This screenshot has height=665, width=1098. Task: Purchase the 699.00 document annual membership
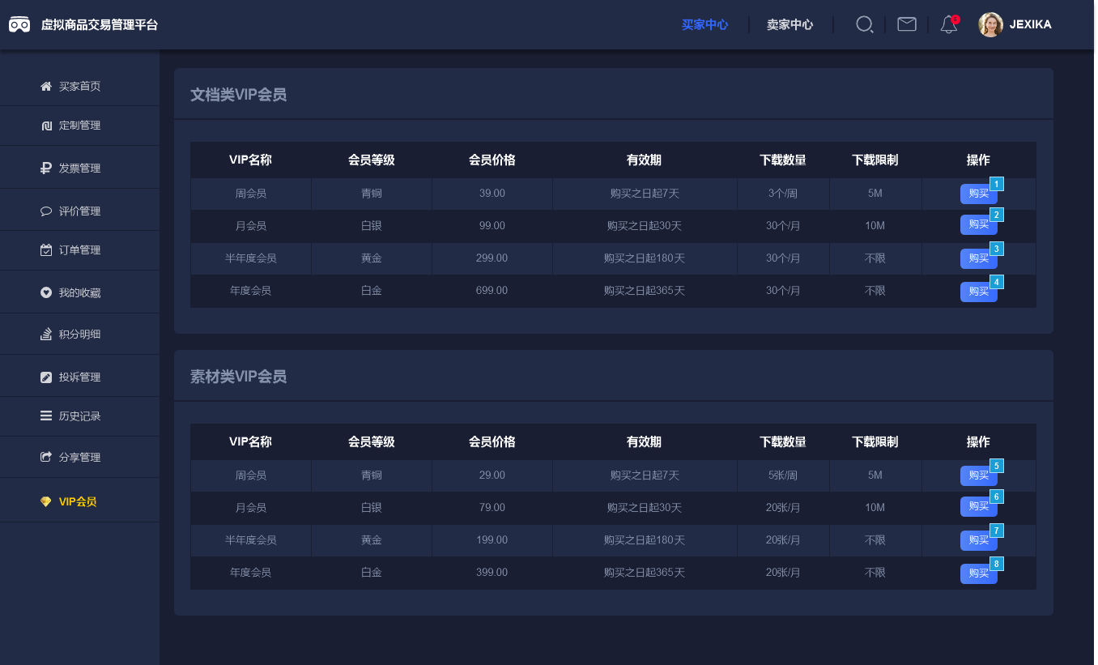(x=977, y=292)
